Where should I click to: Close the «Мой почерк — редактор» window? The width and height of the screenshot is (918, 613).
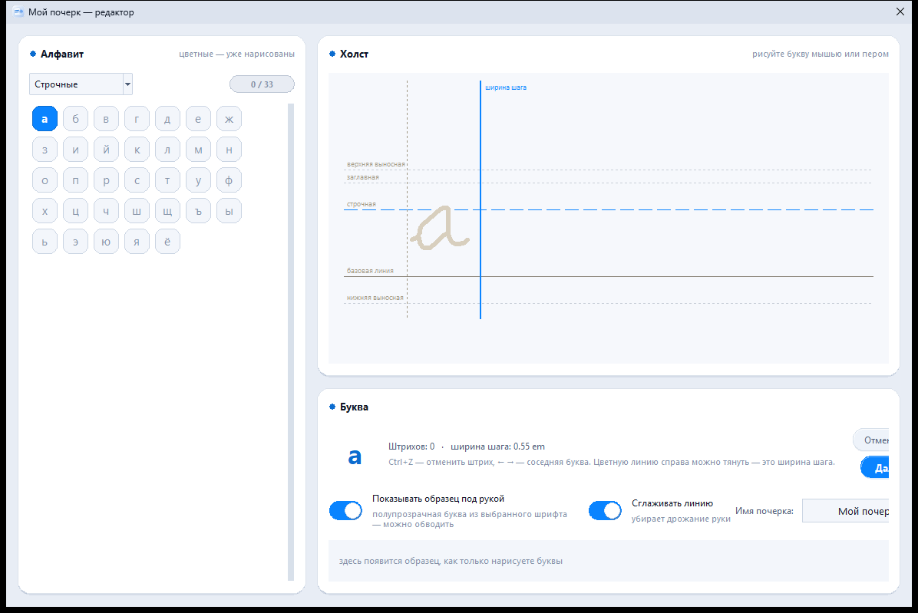click(900, 12)
